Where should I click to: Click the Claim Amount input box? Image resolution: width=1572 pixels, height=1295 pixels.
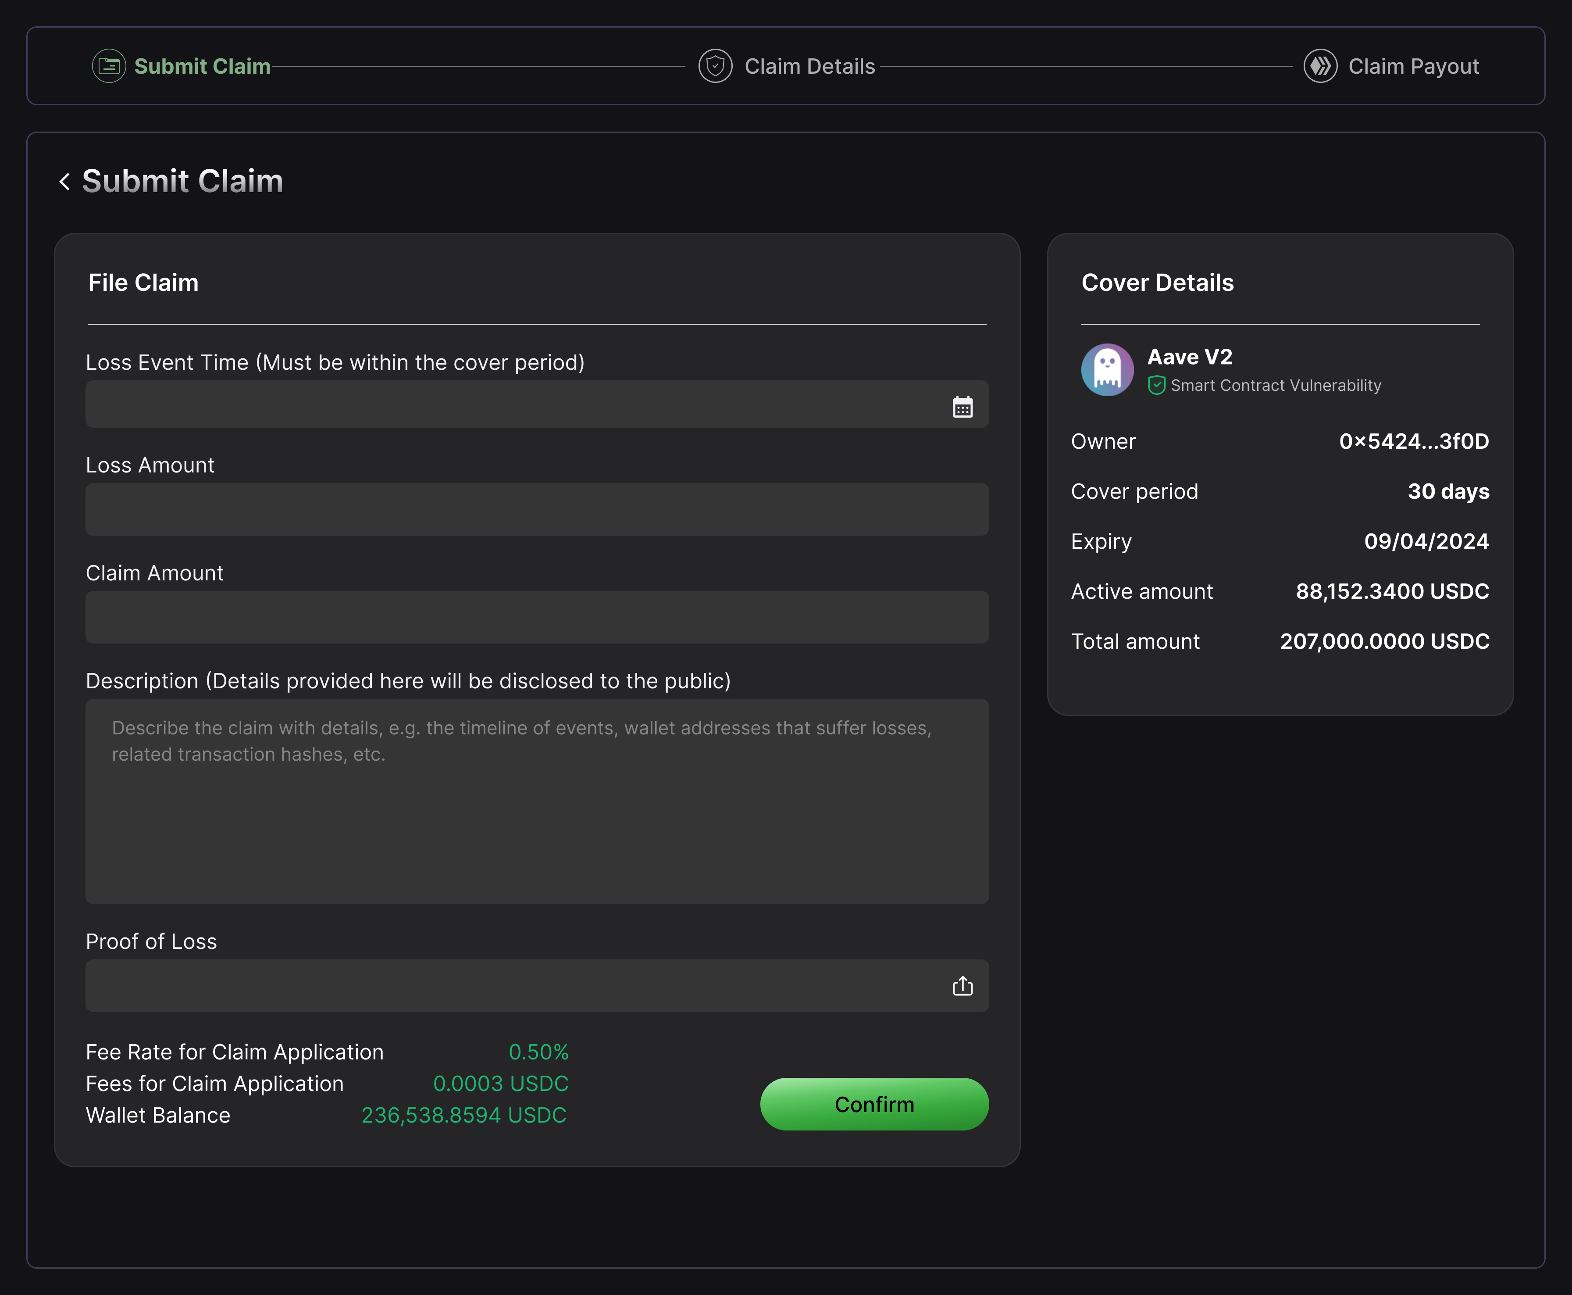point(537,618)
